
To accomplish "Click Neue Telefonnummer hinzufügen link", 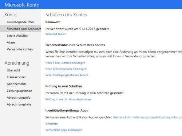I will coord(66,69).
